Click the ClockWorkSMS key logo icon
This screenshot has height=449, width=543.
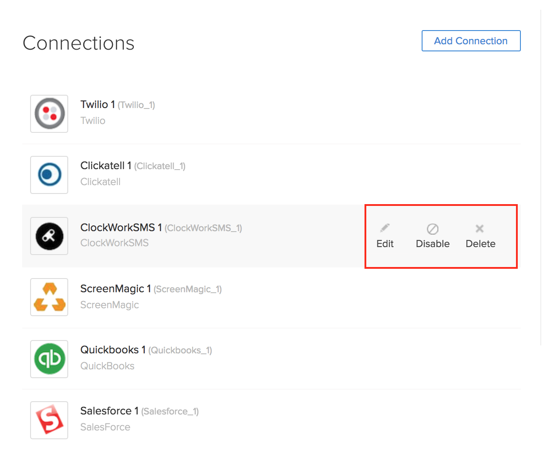click(x=49, y=236)
